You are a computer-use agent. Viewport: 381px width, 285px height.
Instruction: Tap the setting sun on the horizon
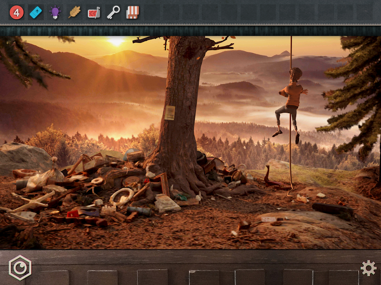116,41
